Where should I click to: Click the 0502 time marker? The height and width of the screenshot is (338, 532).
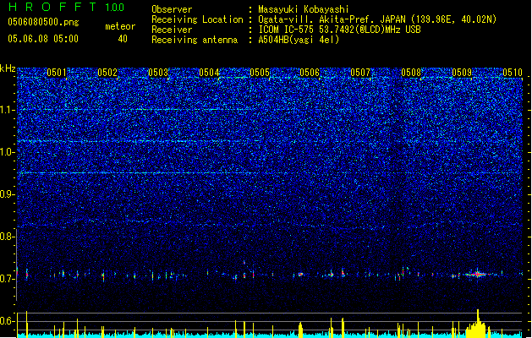tap(107, 73)
